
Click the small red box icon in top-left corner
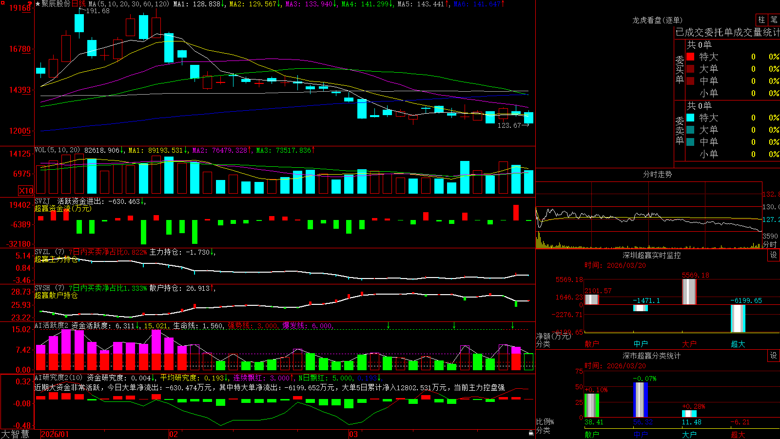pyautogui.click(x=2, y=2)
